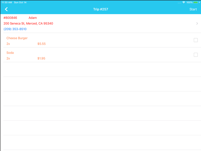Tap the Start button
The image size is (201, 151).
click(x=193, y=9)
